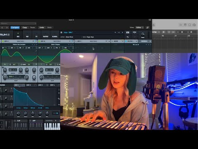This screenshot has height=149, width=198.
Task: Click the Serum undo arrow icon
Action: (127, 37)
